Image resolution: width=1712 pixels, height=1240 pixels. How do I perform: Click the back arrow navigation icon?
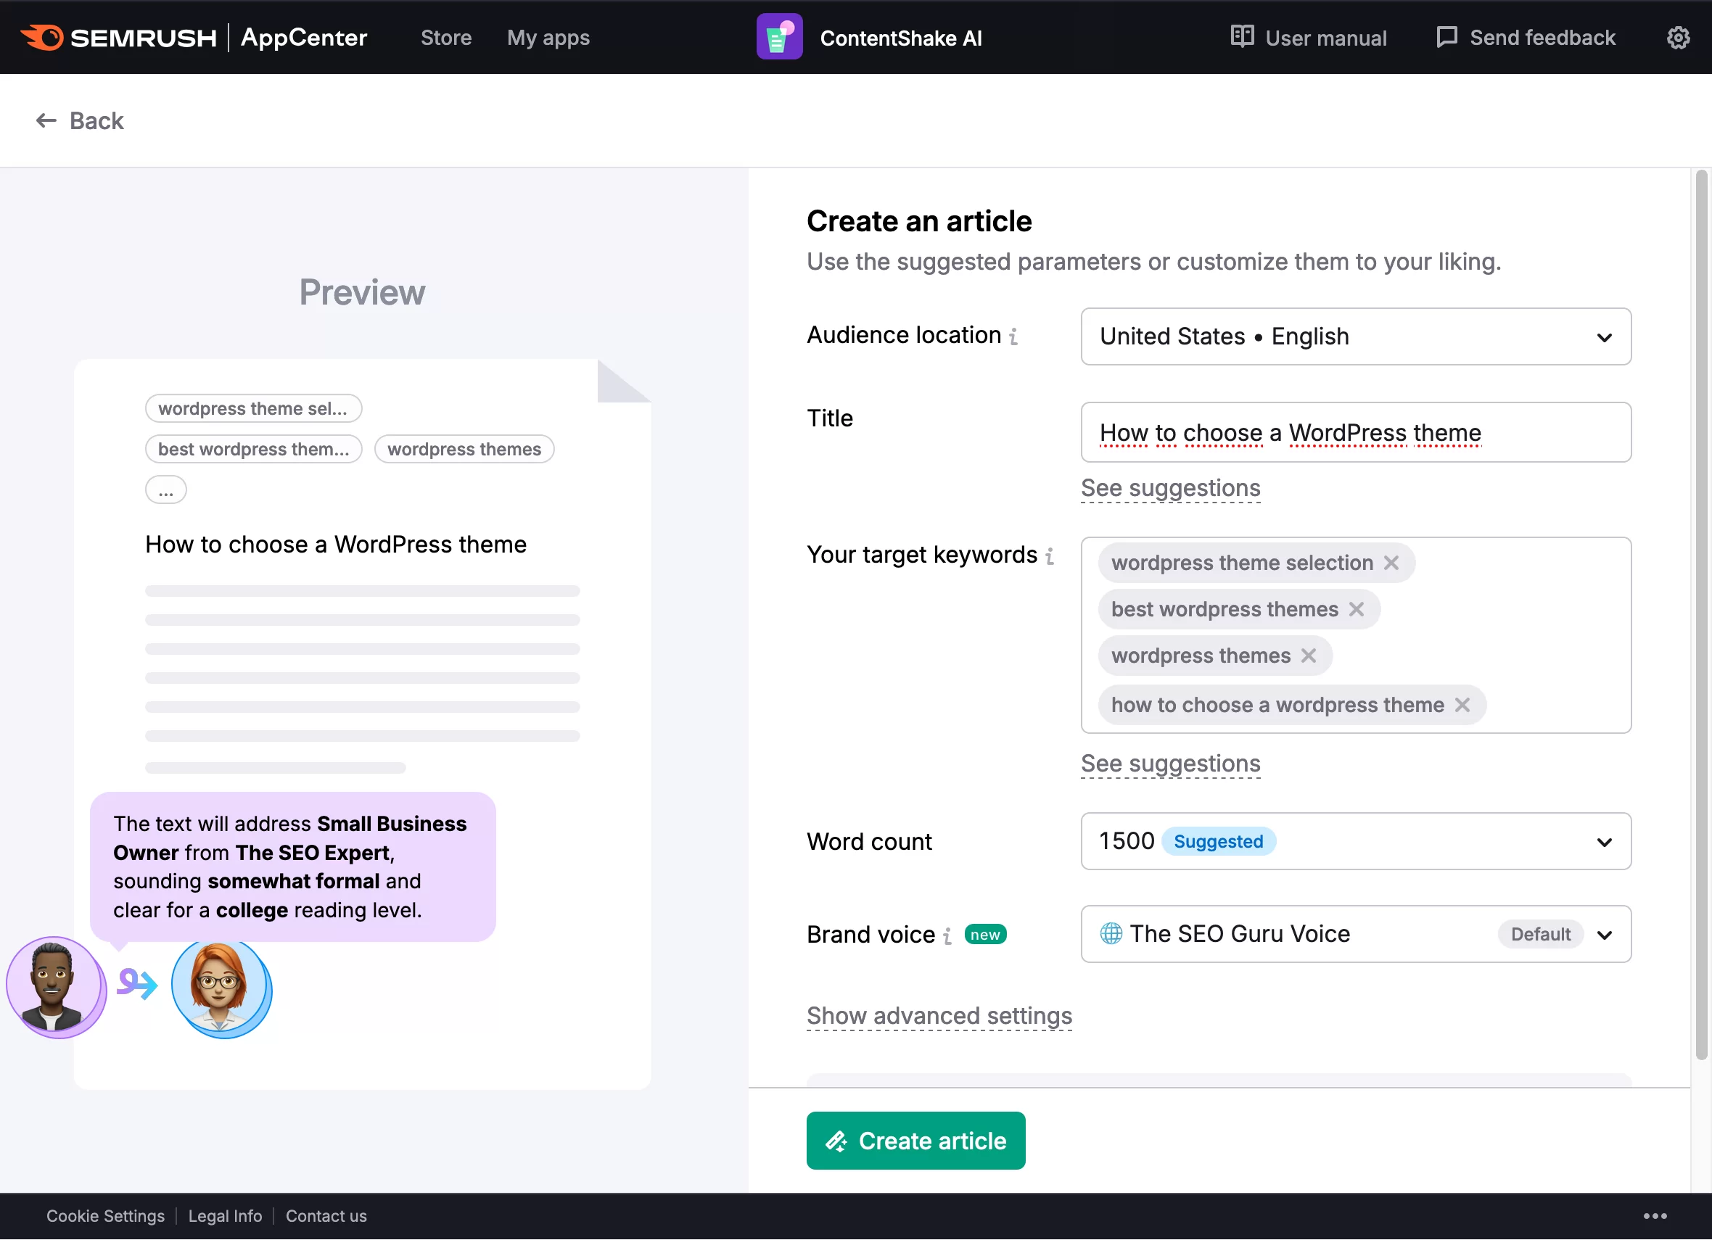point(44,121)
